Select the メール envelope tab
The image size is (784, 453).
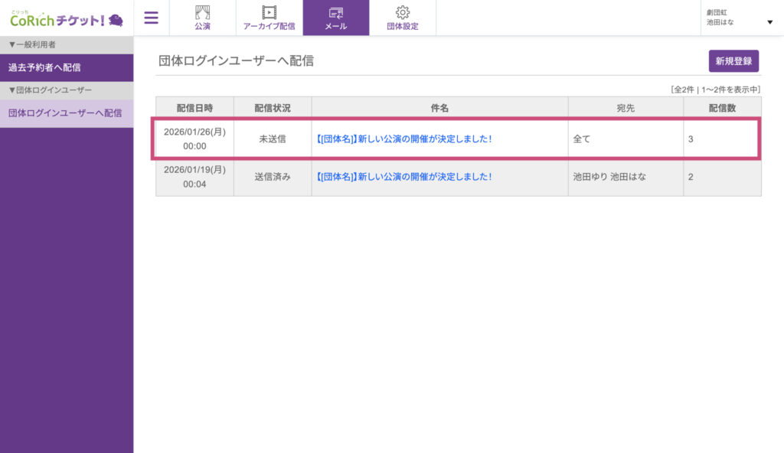click(x=335, y=18)
